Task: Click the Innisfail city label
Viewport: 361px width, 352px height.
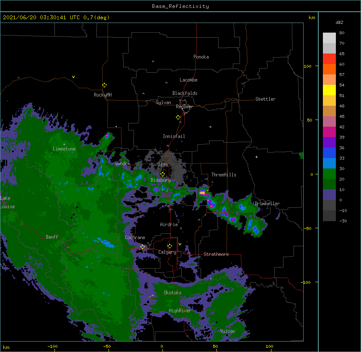Action: pyautogui.click(x=174, y=136)
